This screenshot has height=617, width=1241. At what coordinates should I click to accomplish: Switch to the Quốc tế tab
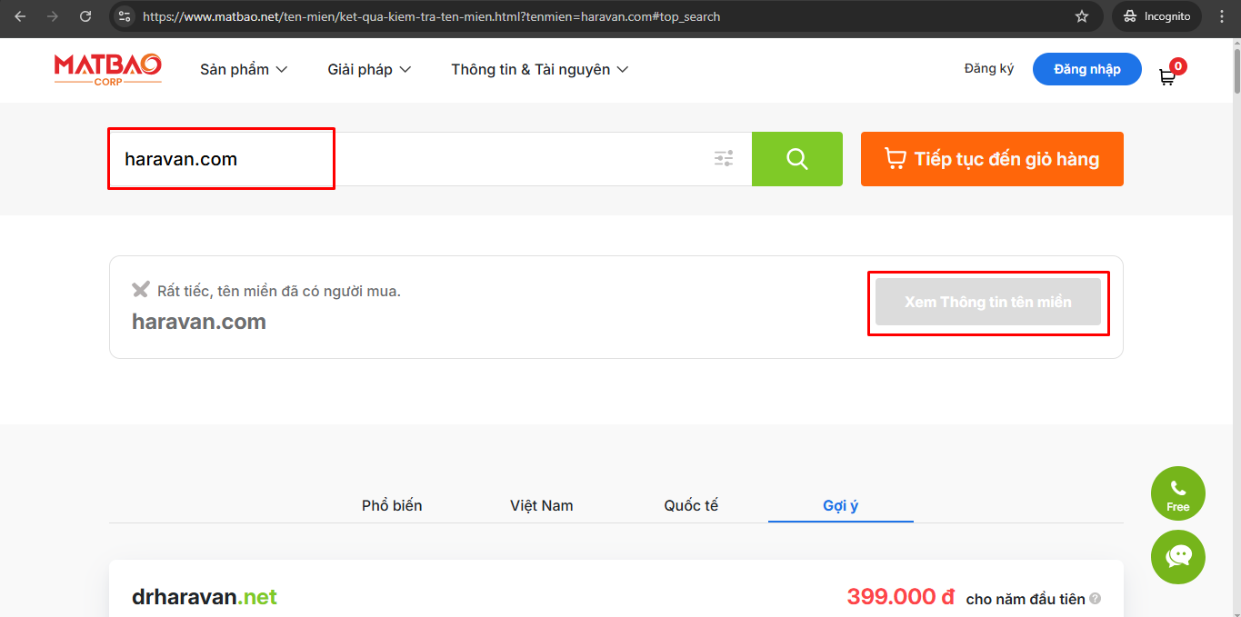click(691, 505)
